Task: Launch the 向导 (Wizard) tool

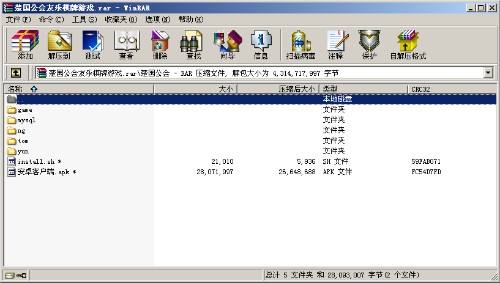Action: (227, 45)
